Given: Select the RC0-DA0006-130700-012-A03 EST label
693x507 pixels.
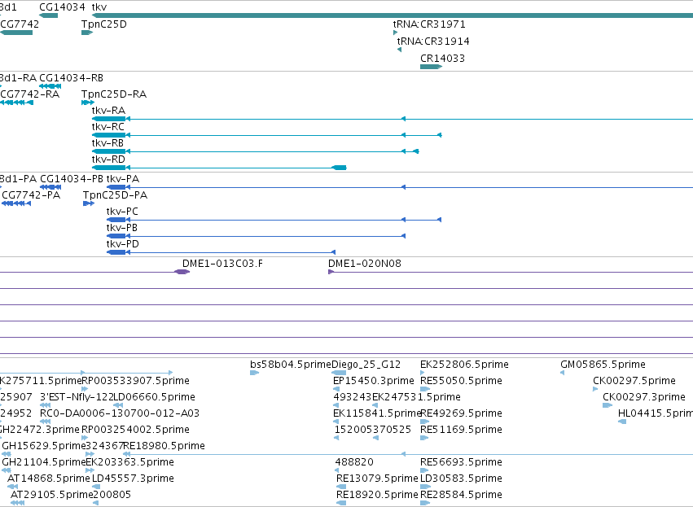Looking at the screenshot, I should coord(120,413).
